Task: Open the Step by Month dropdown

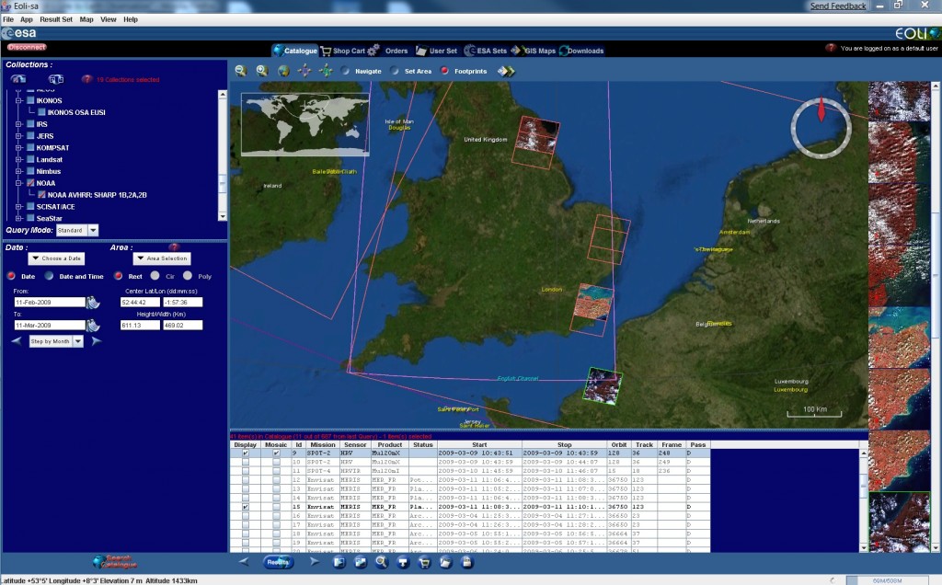Action: pyautogui.click(x=78, y=341)
